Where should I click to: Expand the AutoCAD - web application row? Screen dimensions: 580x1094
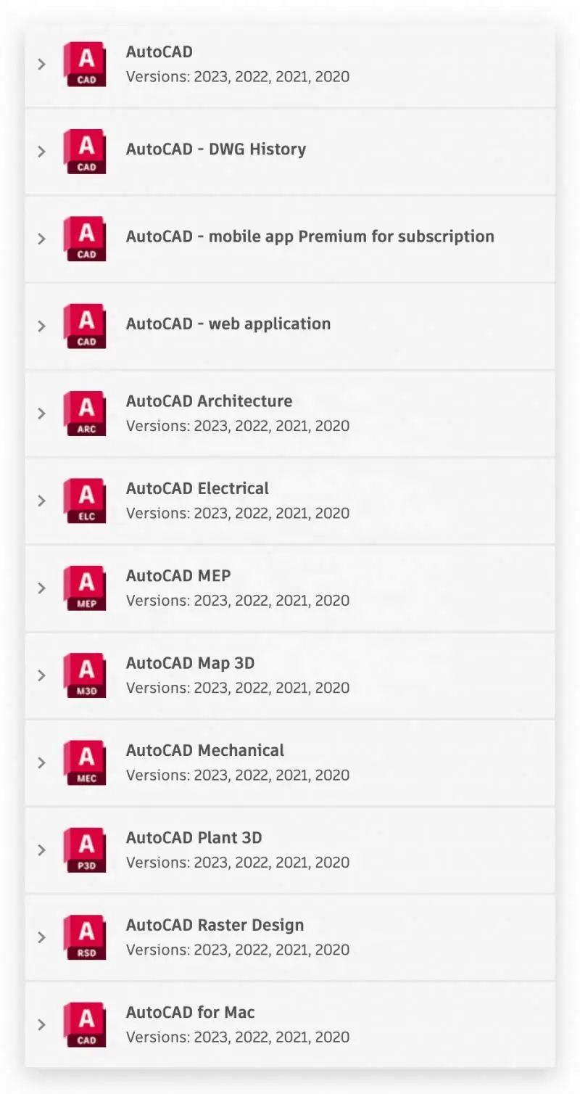pos(41,326)
